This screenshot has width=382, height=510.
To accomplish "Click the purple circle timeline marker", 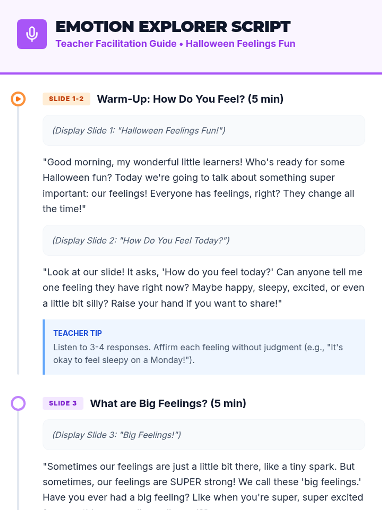I will [x=18, y=403].
